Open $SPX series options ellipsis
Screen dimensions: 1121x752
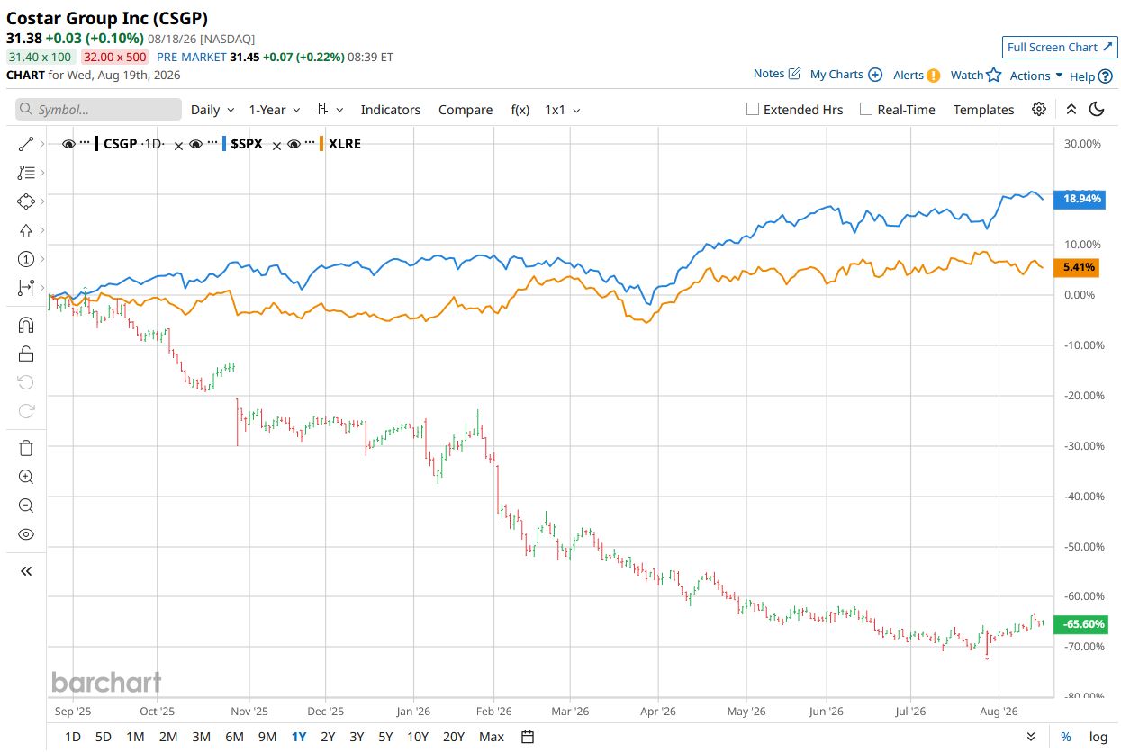click(212, 144)
